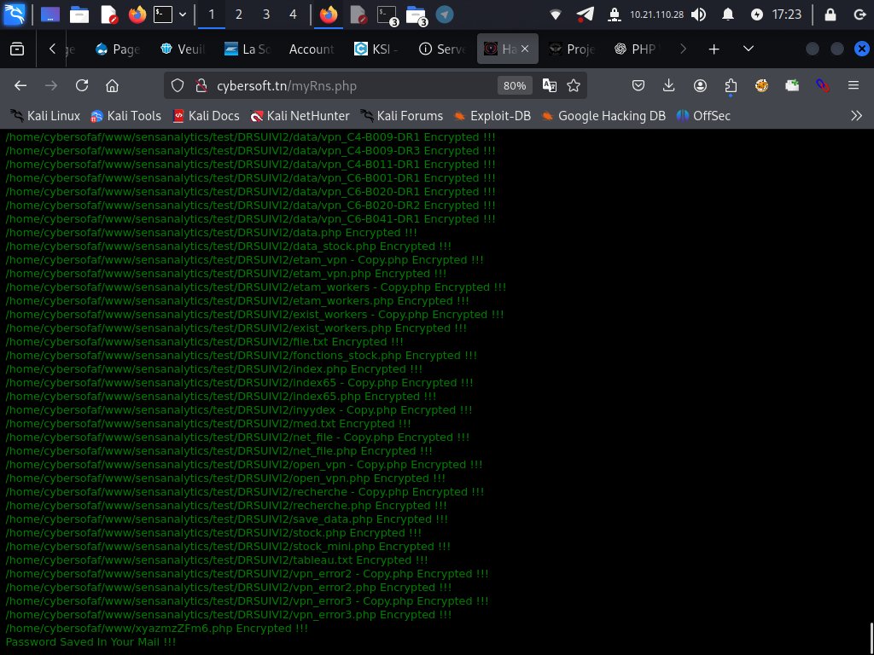874x655 pixels.
Task: Save page to Pocket
Action: click(x=638, y=85)
